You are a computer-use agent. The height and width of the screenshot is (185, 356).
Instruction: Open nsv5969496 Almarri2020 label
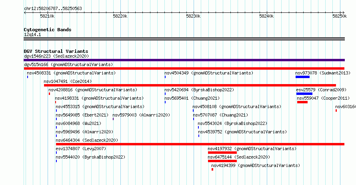pyautogui.click(x=84, y=132)
